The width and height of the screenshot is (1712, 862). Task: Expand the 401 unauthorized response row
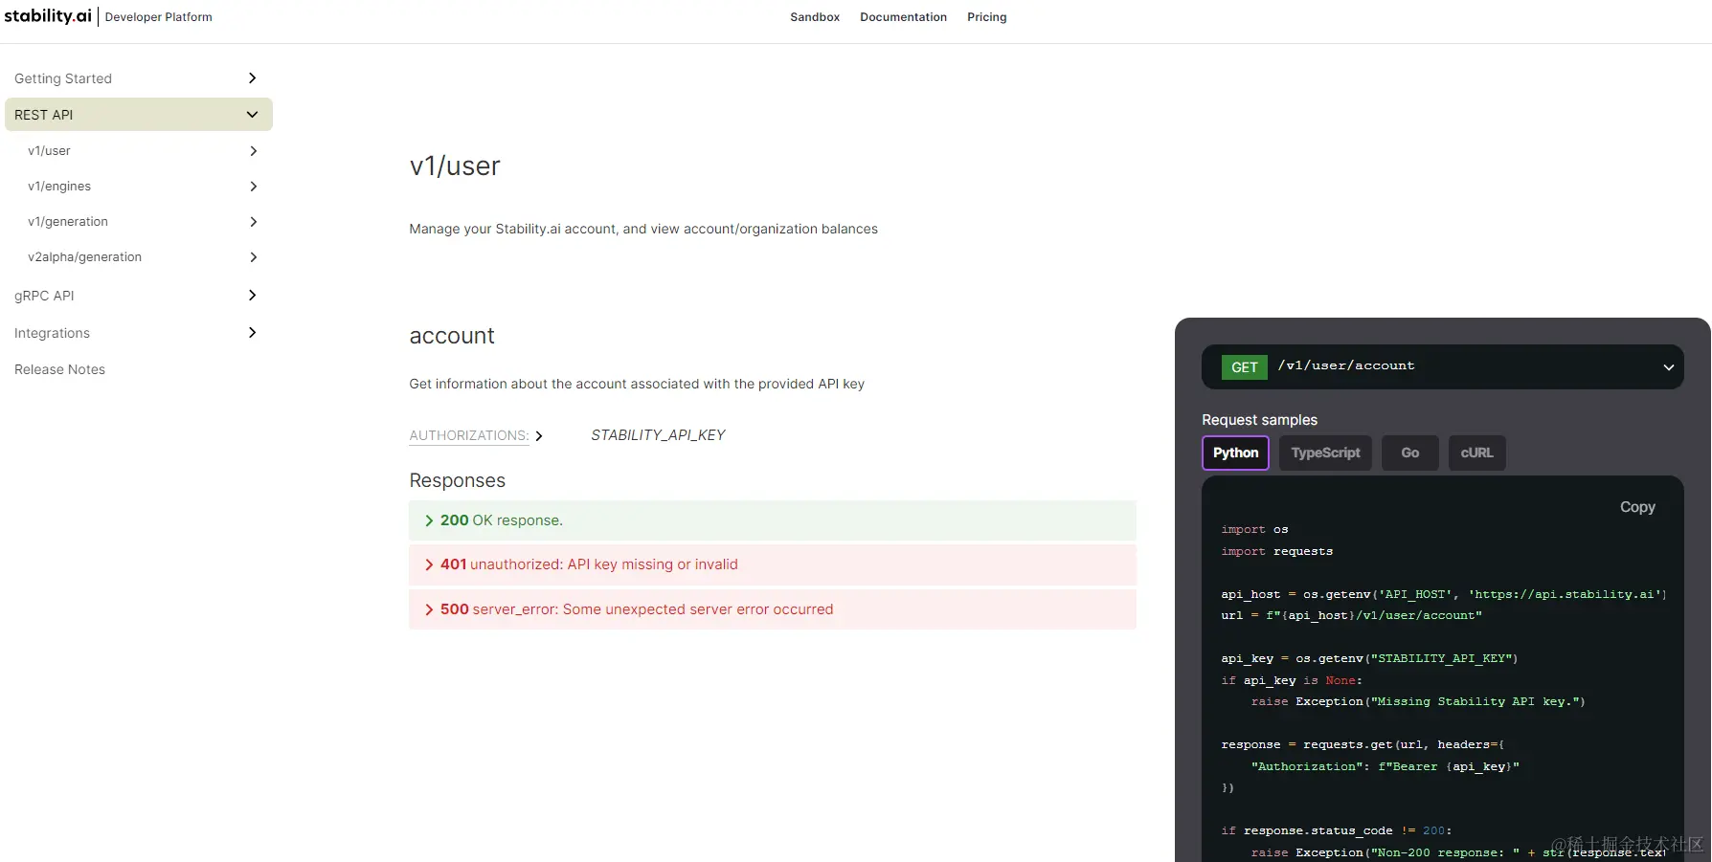coord(772,564)
